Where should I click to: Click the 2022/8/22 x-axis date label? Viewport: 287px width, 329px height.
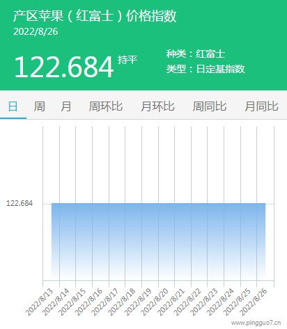187,303
